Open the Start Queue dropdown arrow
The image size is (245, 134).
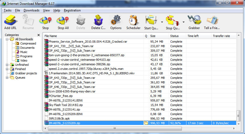(x=162, y=22)
